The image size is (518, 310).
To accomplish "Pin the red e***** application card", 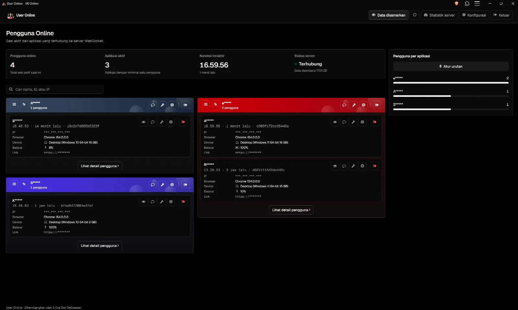I will coord(215,105).
